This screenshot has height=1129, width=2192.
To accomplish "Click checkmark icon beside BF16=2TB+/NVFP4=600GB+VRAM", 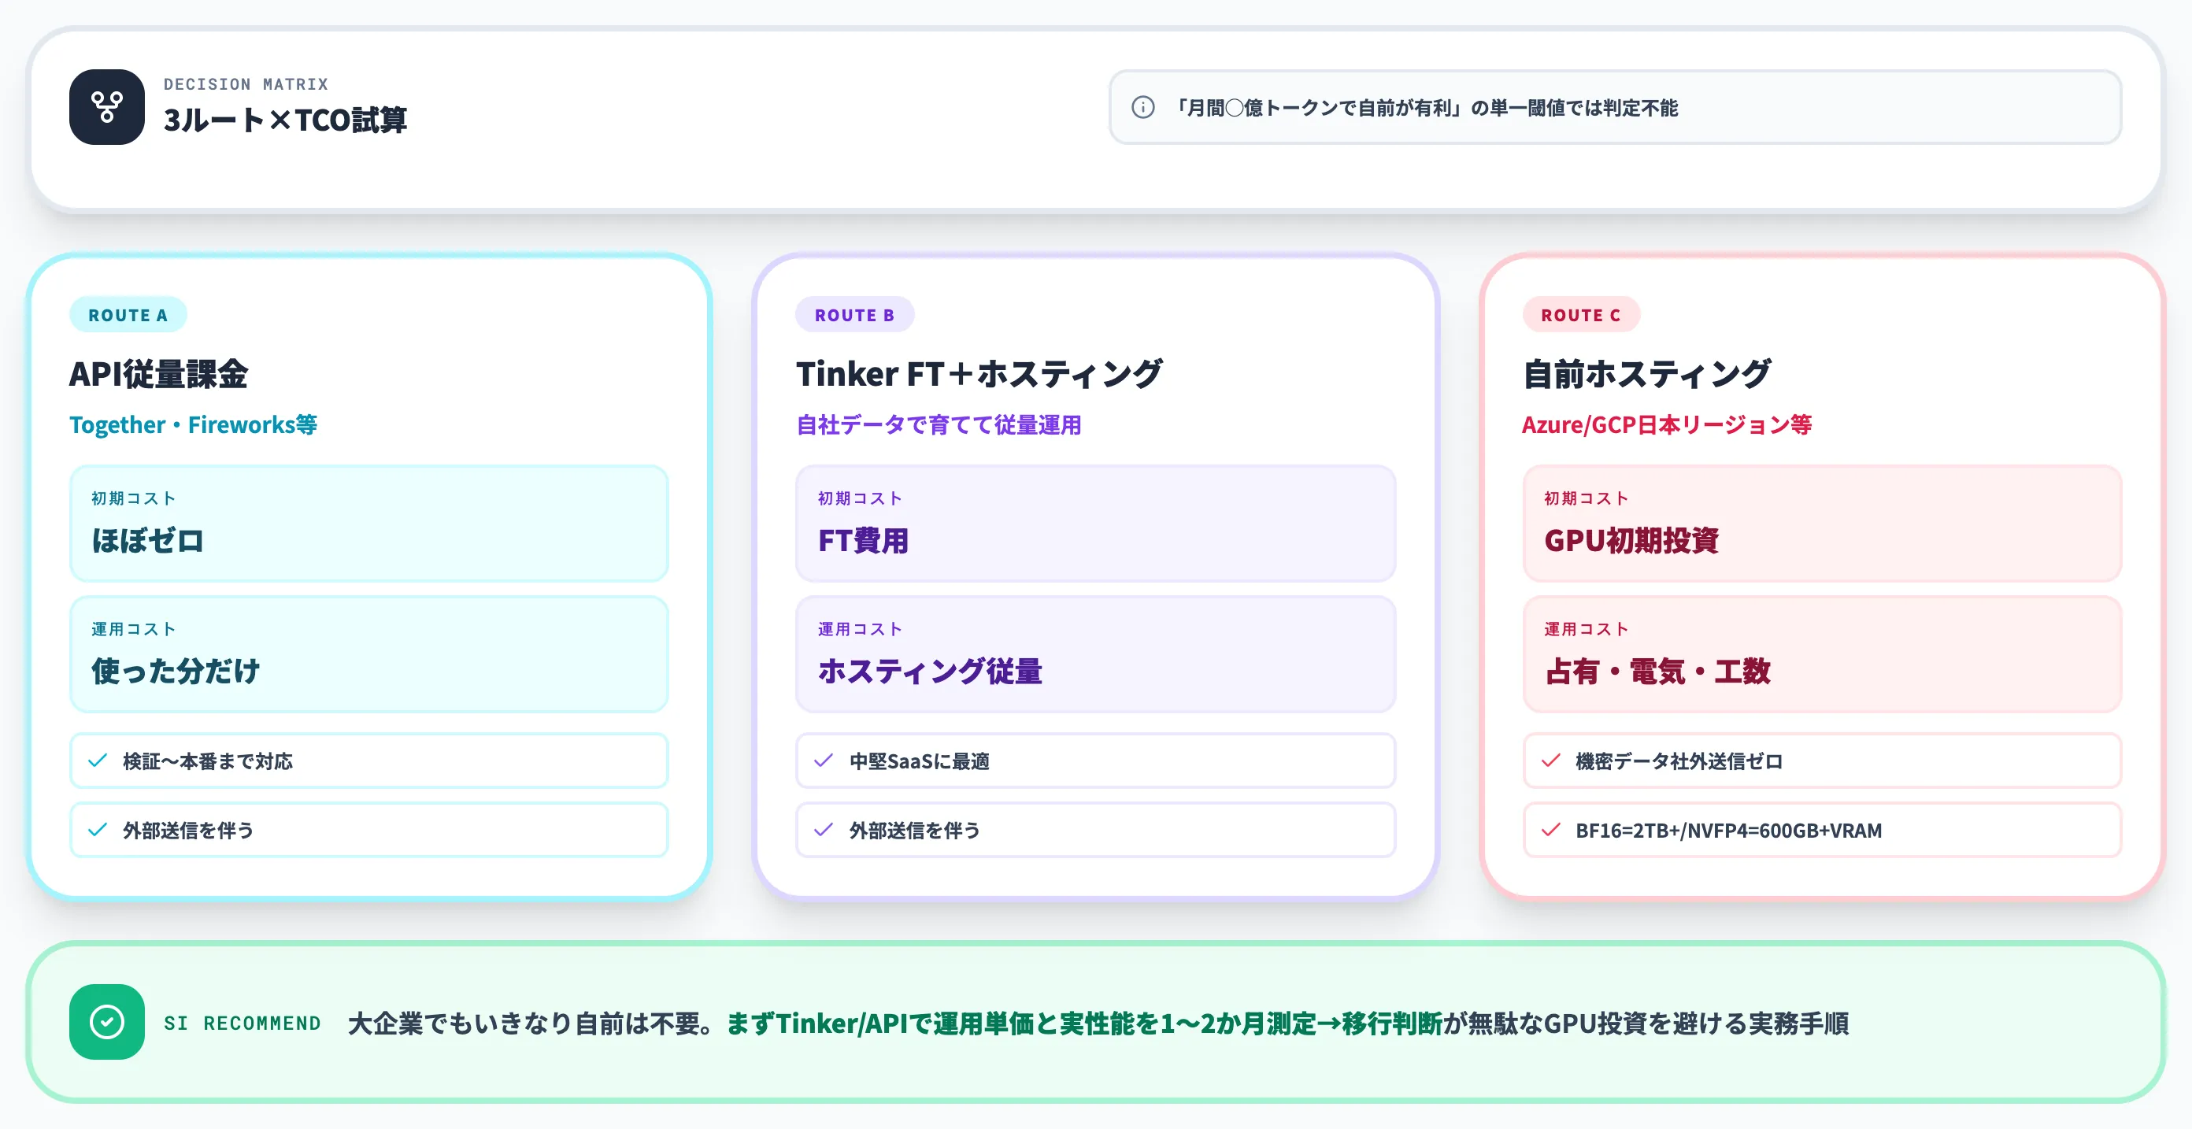I will 1550,830.
